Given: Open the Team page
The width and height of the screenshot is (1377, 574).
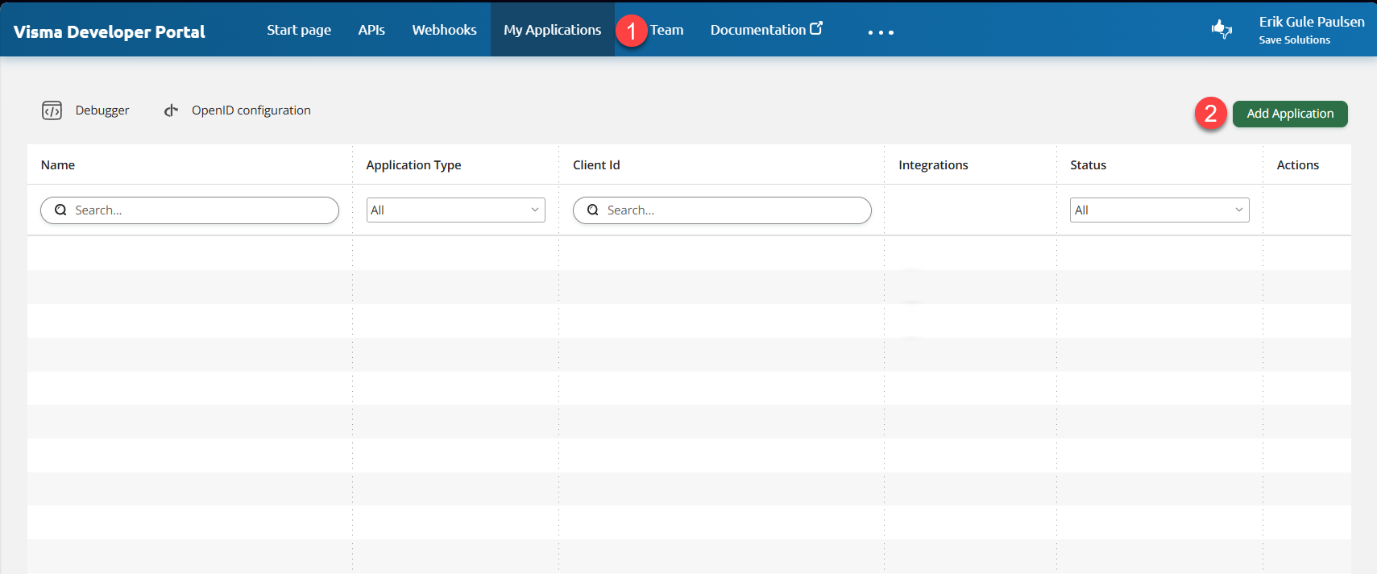Looking at the screenshot, I should click(667, 30).
